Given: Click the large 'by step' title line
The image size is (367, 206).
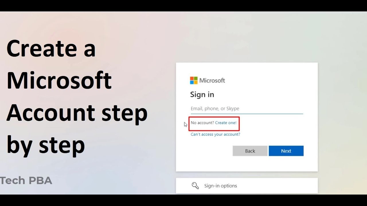Looking at the screenshot, I should point(46,145).
